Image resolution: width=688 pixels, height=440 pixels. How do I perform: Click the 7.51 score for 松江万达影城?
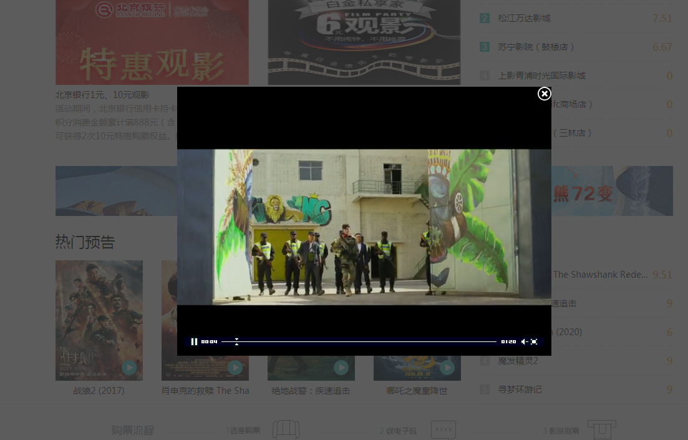coord(662,18)
